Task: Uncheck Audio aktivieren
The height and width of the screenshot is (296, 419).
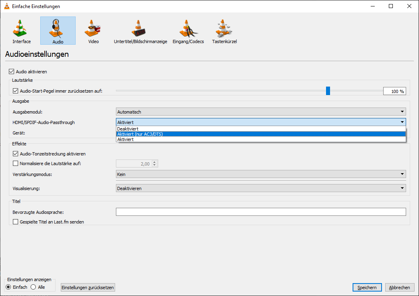Action: click(11, 71)
